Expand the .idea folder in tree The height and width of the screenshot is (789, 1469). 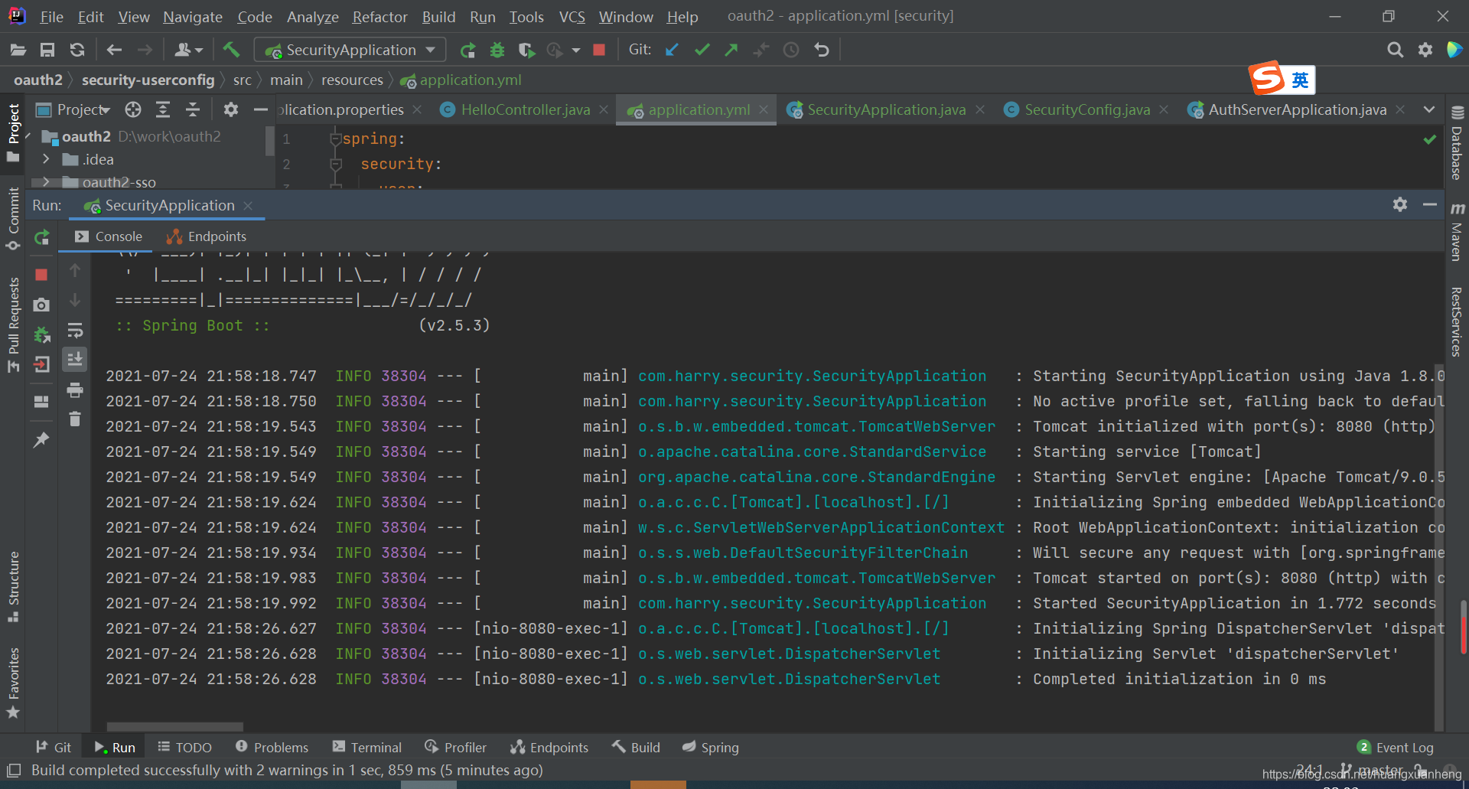tap(47, 159)
